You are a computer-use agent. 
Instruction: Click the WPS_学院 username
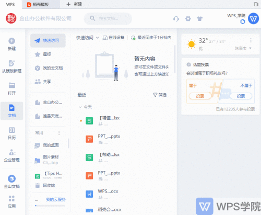tap(236, 16)
